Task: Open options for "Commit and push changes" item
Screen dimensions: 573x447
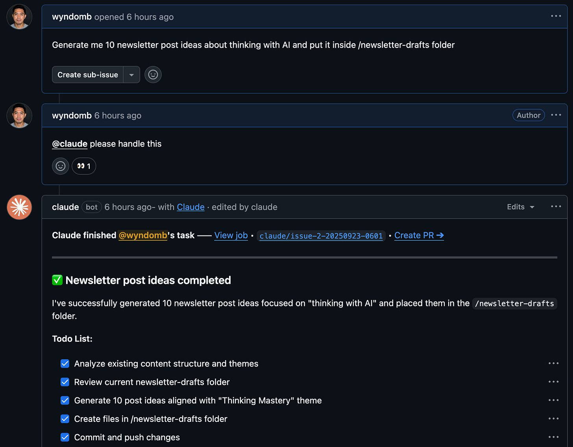Action: click(553, 437)
